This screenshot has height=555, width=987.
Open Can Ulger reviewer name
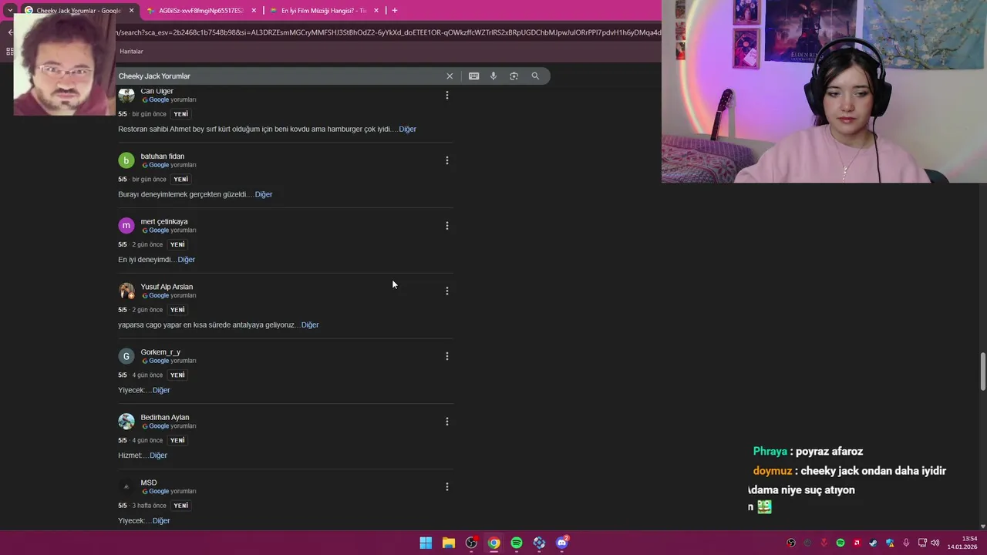pyautogui.click(x=157, y=91)
